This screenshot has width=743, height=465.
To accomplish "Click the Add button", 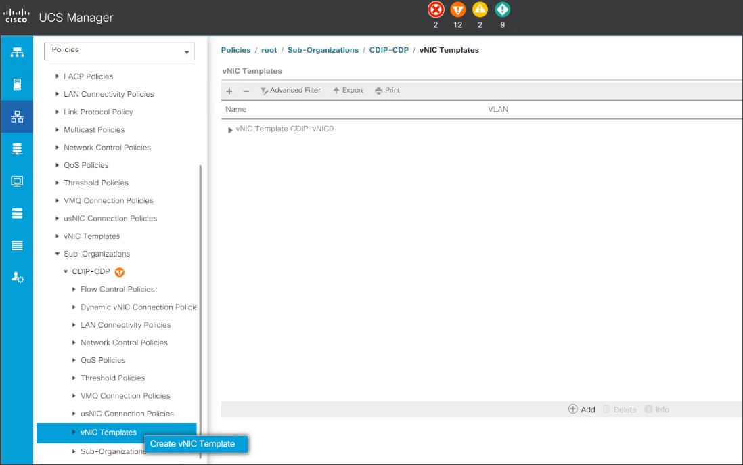I will [582, 409].
